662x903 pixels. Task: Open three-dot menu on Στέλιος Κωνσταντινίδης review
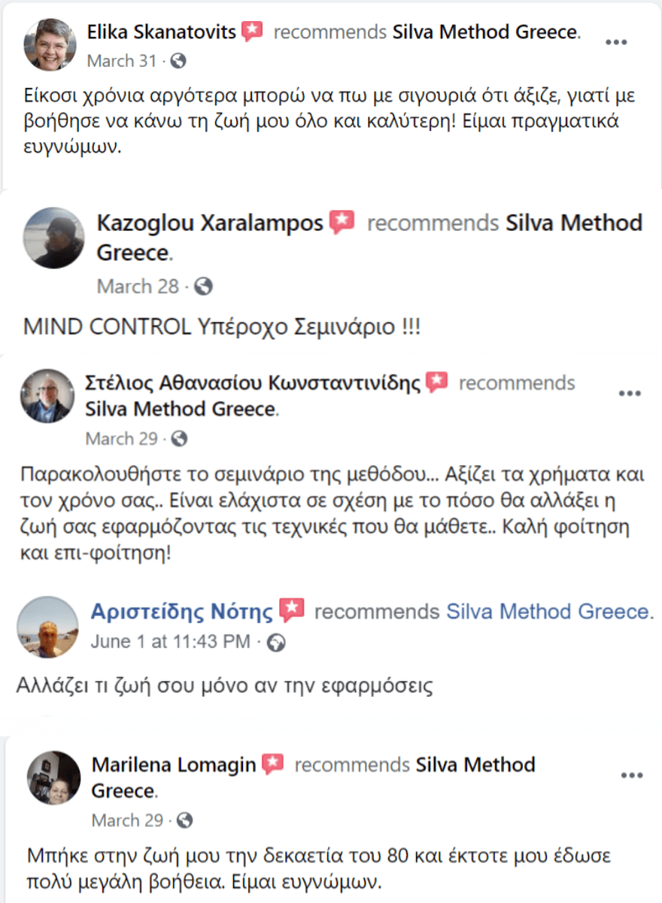(x=629, y=394)
